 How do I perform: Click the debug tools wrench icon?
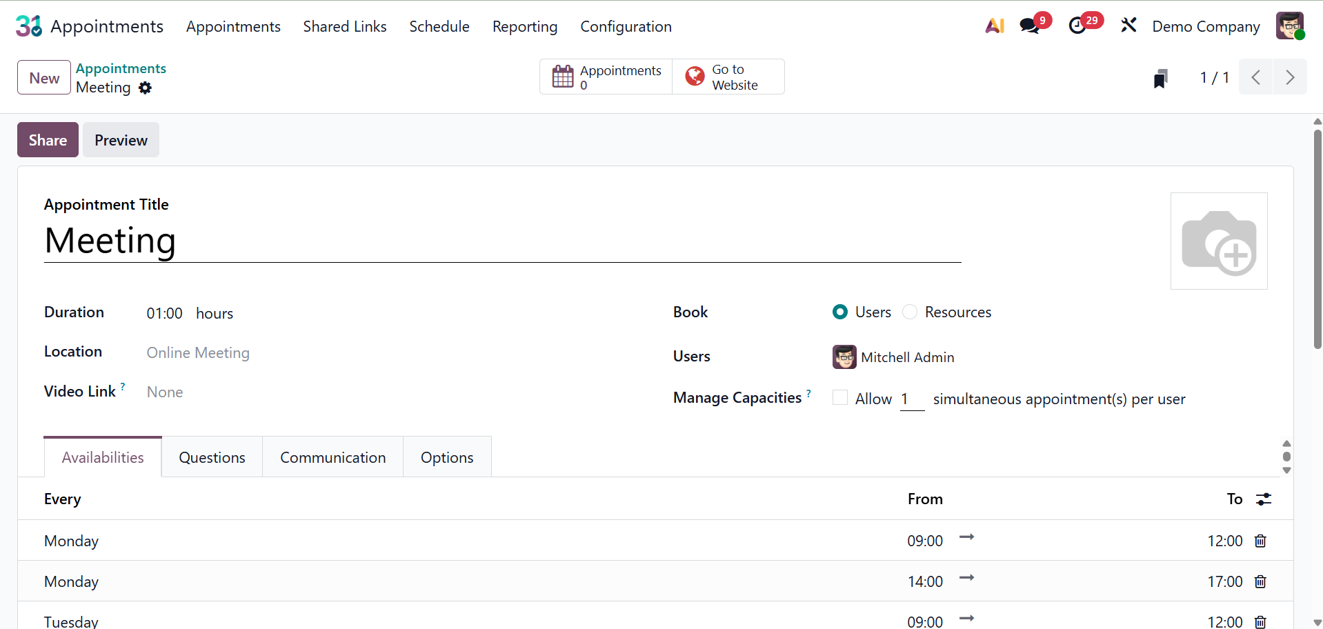(x=1128, y=26)
